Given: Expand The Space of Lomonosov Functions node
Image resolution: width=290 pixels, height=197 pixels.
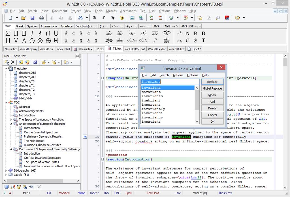Looking at the screenshot, I should point(11,120).
